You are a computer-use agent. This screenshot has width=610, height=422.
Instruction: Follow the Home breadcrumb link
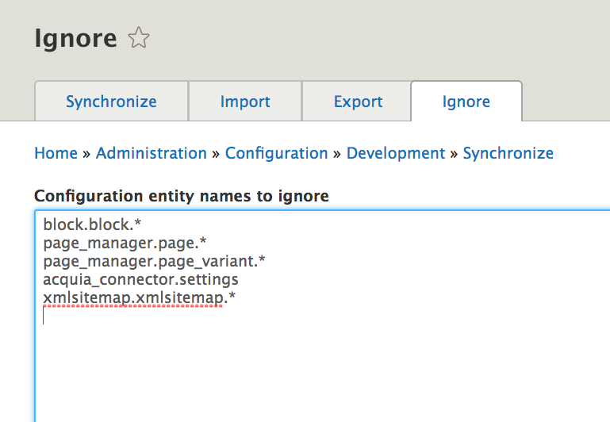[x=56, y=153]
